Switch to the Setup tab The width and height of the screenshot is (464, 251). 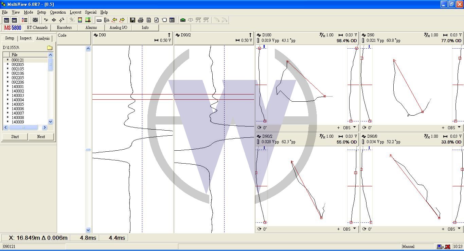pyautogui.click(x=10, y=38)
